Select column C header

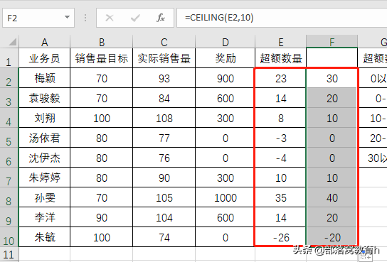pyautogui.click(x=164, y=41)
